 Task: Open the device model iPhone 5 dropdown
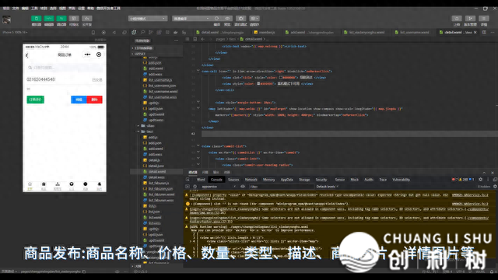click(x=15, y=32)
